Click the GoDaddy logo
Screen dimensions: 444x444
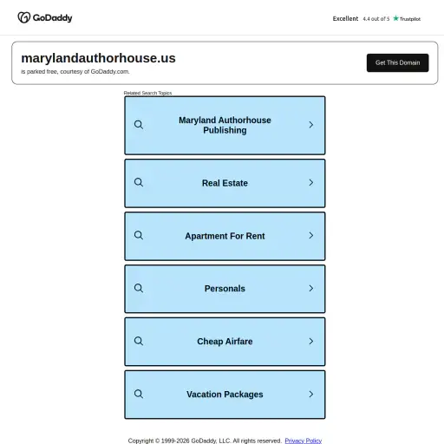45,17
